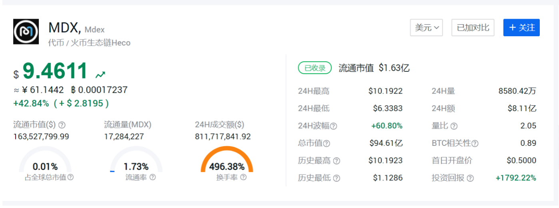Click help icon next to 总市值
The image size is (559, 208).
pyautogui.click(x=327, y=143)
